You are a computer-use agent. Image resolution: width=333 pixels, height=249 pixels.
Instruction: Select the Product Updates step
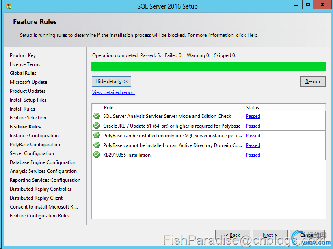pyautogui.click(x=28, y=91)
